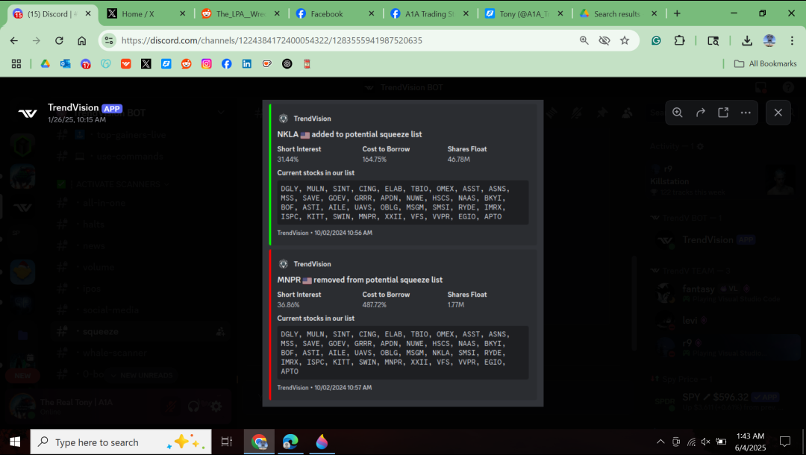Open Windows notification center

click(x=785, y=442)
